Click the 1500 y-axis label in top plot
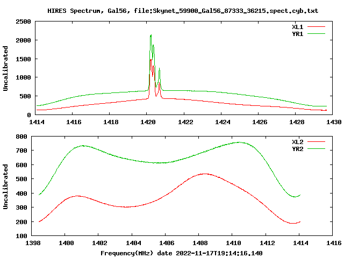Image resolution: width=344 pixels, height=258 pixels. (x=23, y=59)
